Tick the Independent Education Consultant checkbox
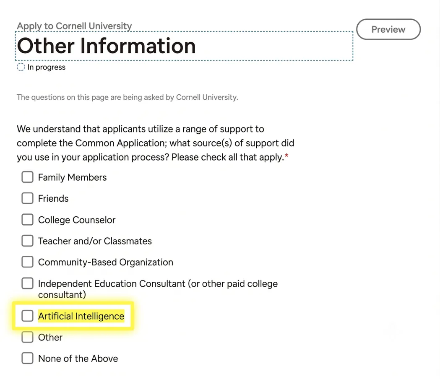This screenshot has width=440, height=379. 28,283
